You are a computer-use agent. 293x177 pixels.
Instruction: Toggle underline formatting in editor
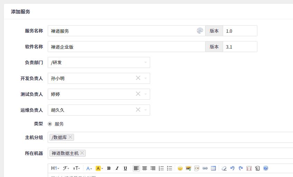[x=125, y=168]
